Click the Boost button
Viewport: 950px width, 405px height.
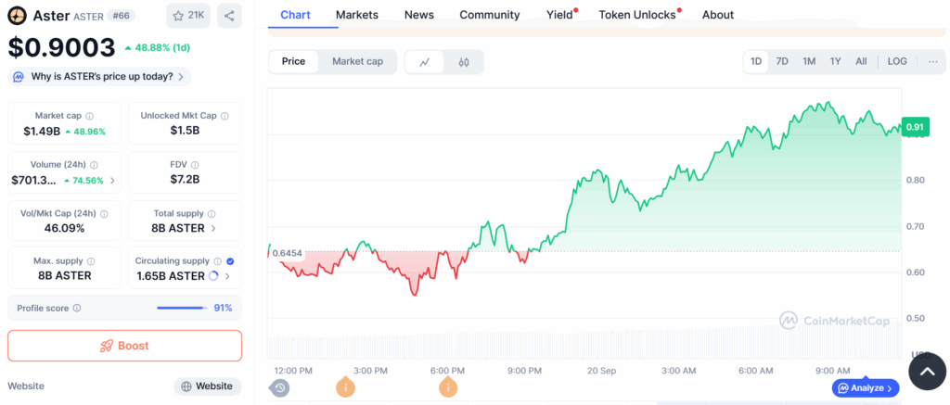(x=125, y=346)
